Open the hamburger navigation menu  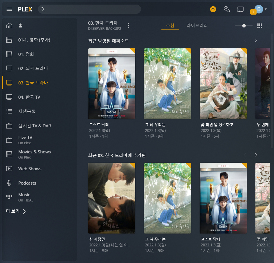tap(9, 9)
